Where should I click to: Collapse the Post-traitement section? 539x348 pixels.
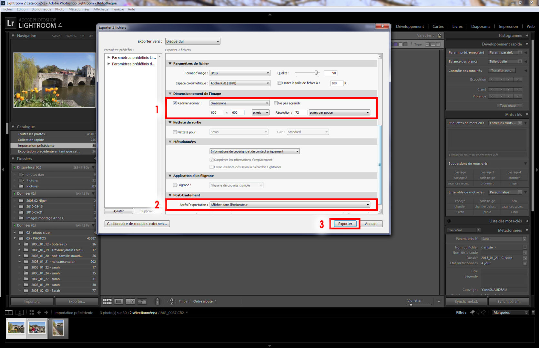[x=170, y=195]
